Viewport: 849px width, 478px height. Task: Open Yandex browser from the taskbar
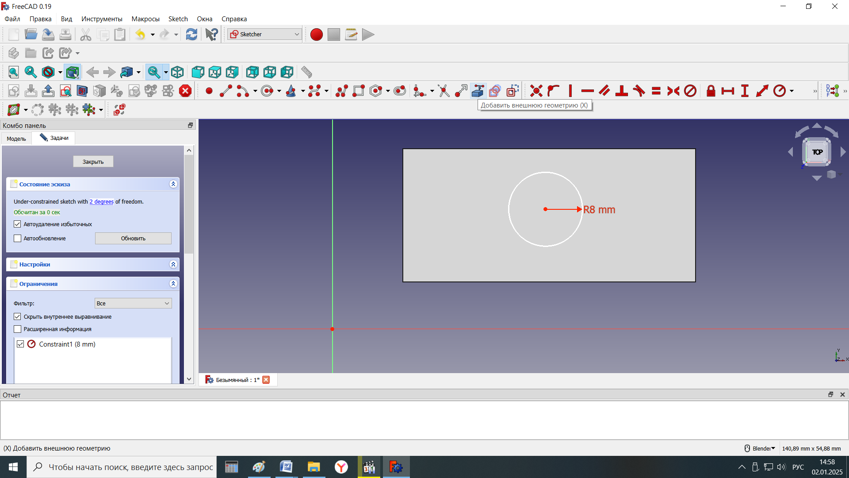point(341,467)
